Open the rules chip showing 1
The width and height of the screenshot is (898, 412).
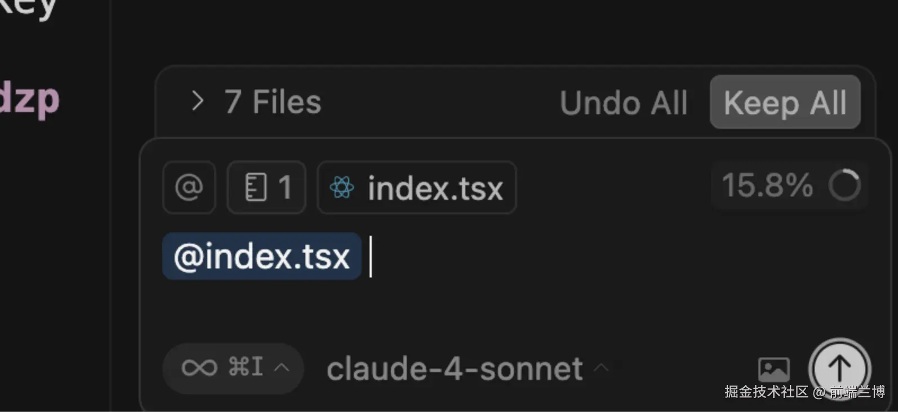point(266,187)
